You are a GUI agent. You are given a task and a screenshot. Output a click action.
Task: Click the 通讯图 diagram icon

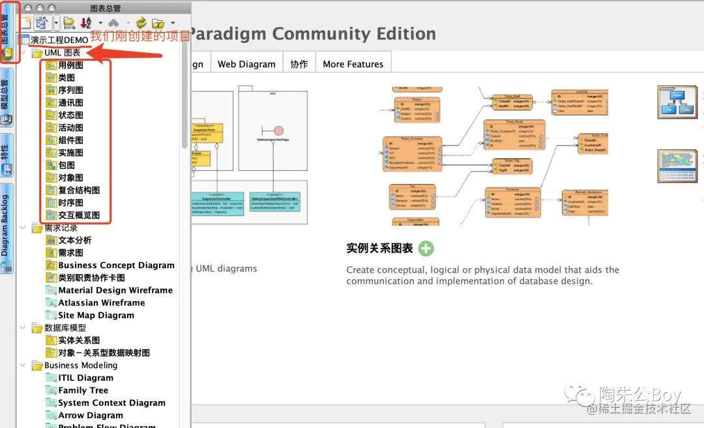tap(51, 103)
